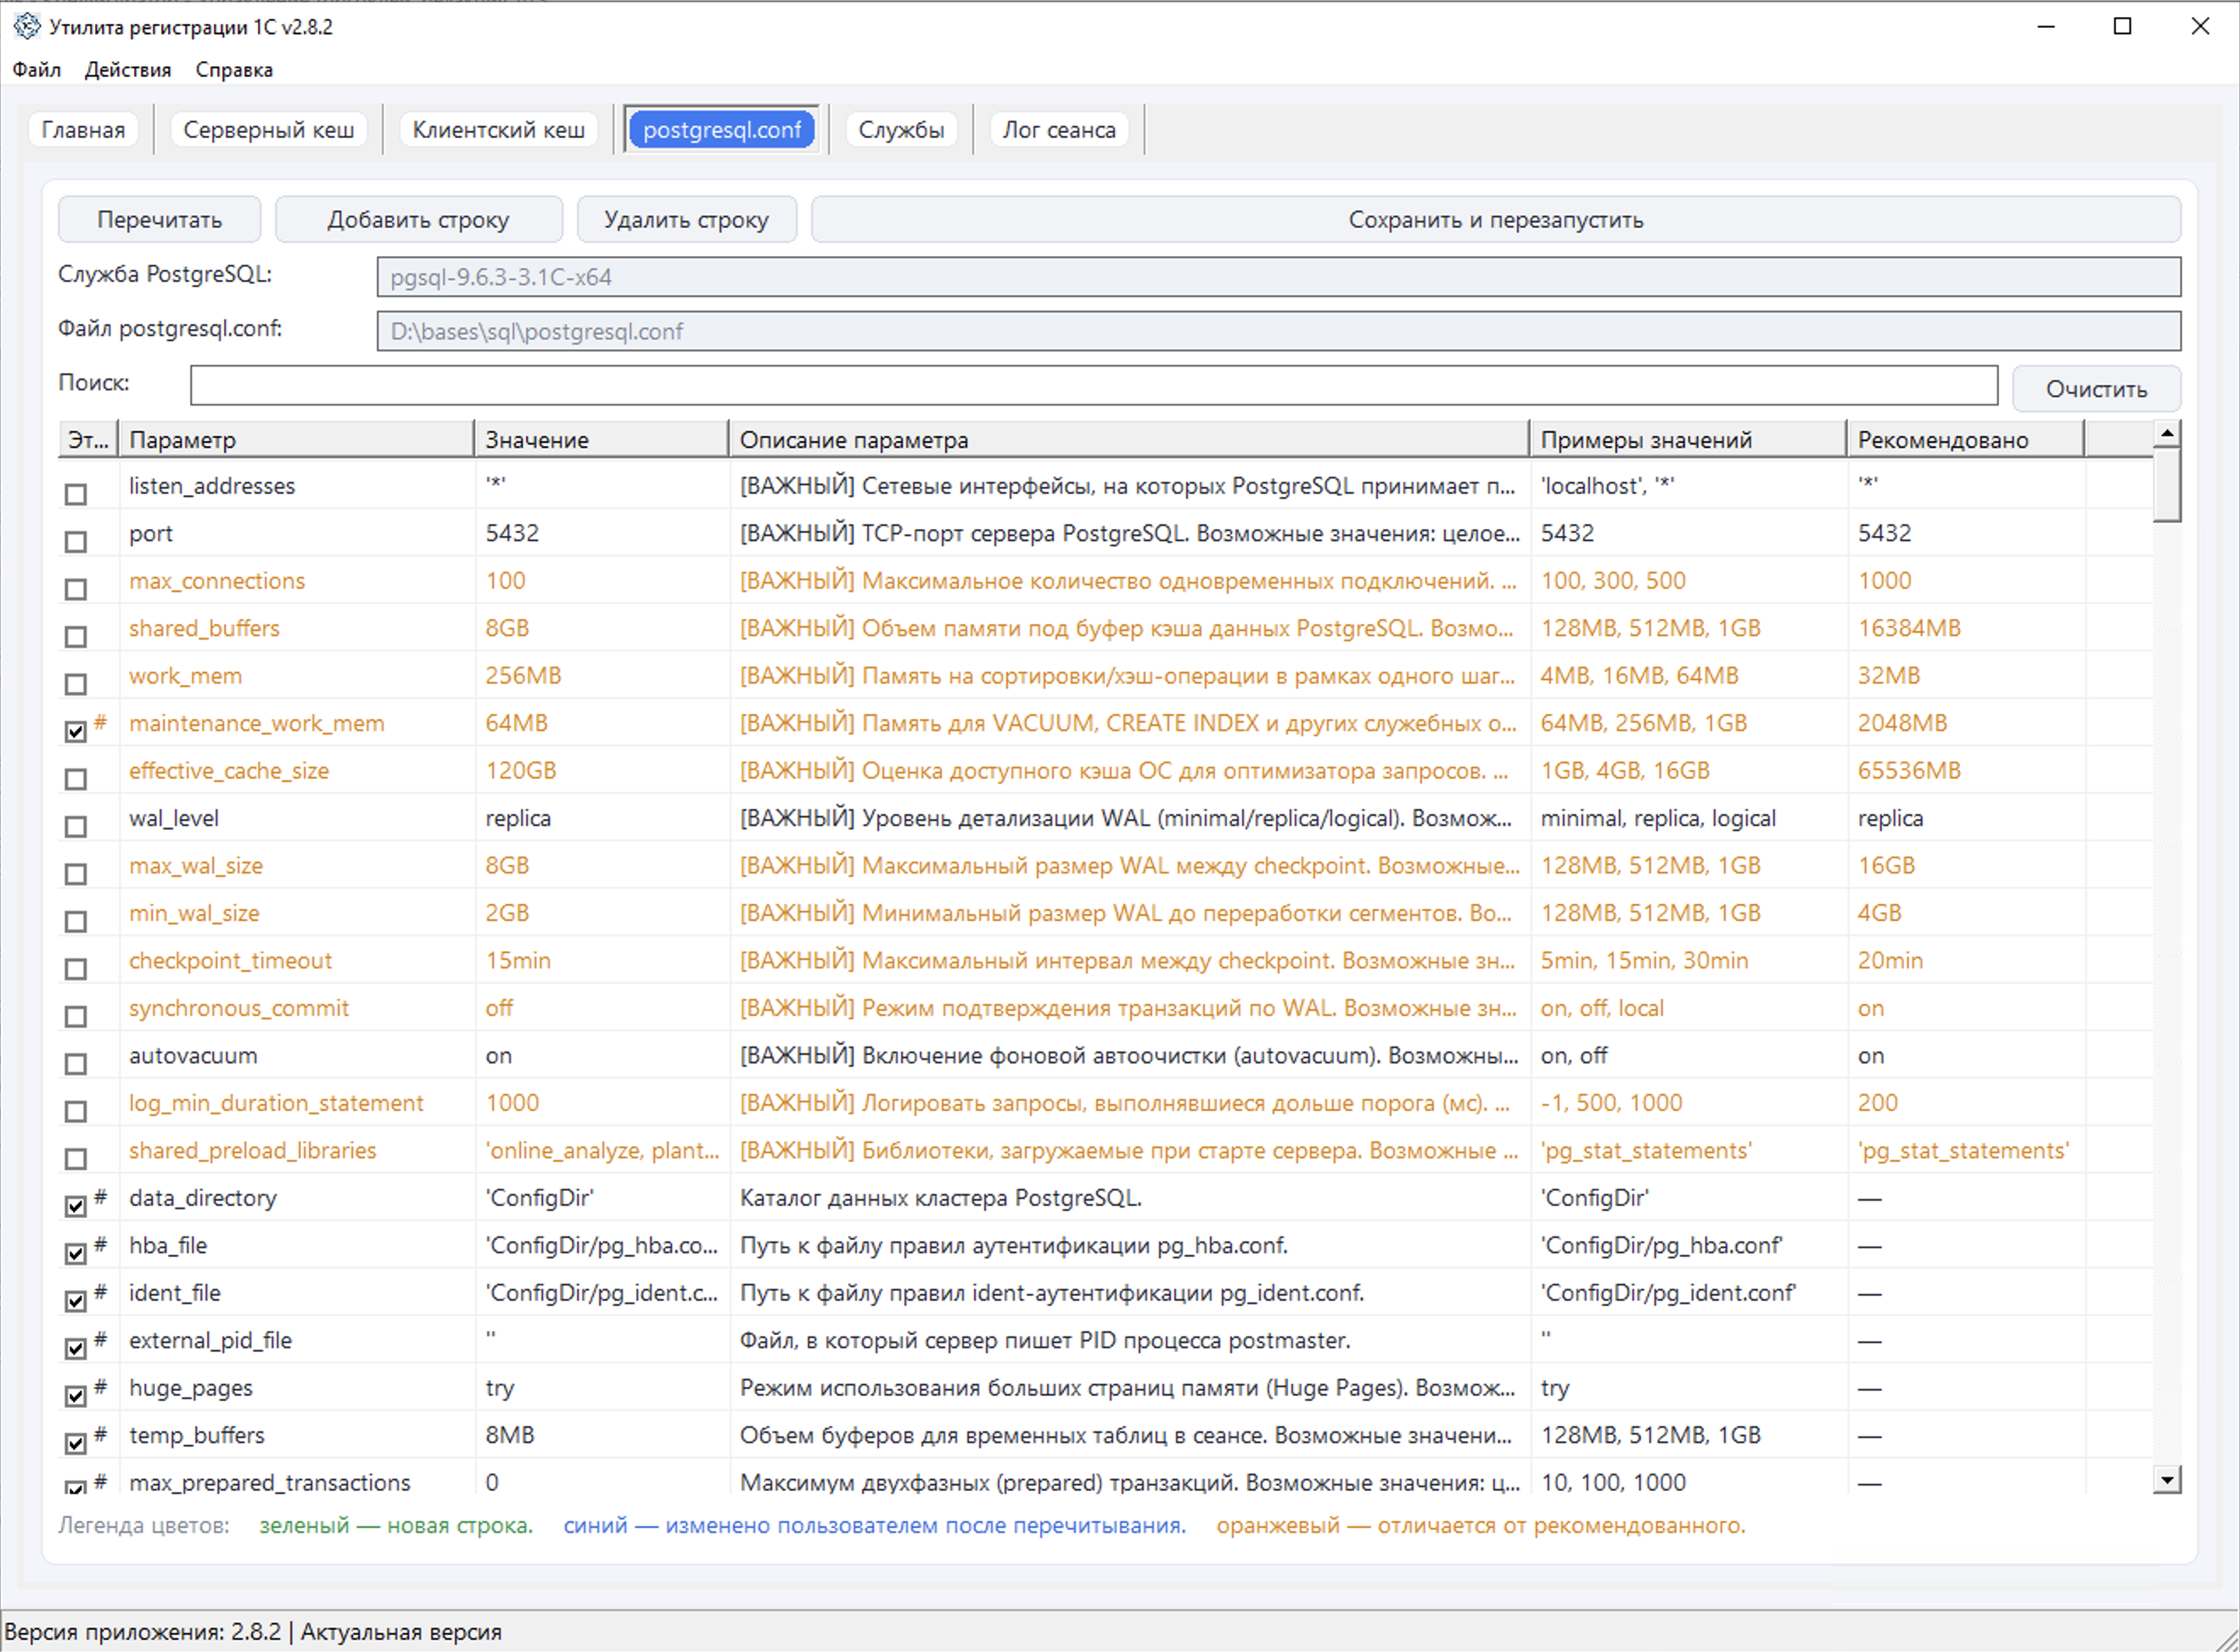Uncheck the maintenance_work_mem checkbox
Viewport: 2240px width, 1652px height.
click(x=76, y=731)
